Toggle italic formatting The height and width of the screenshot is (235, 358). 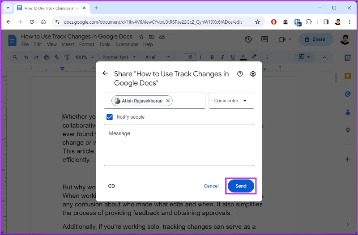pyautogui.click(x=222, y=57)
